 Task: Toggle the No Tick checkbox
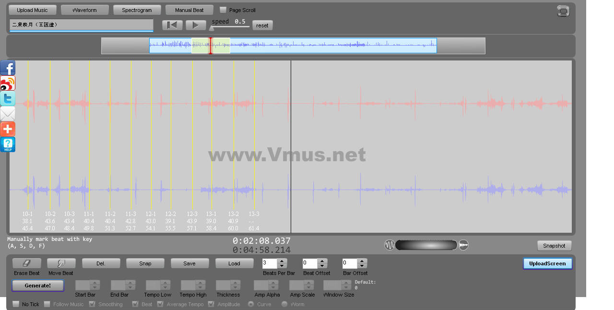click(16, 304)
